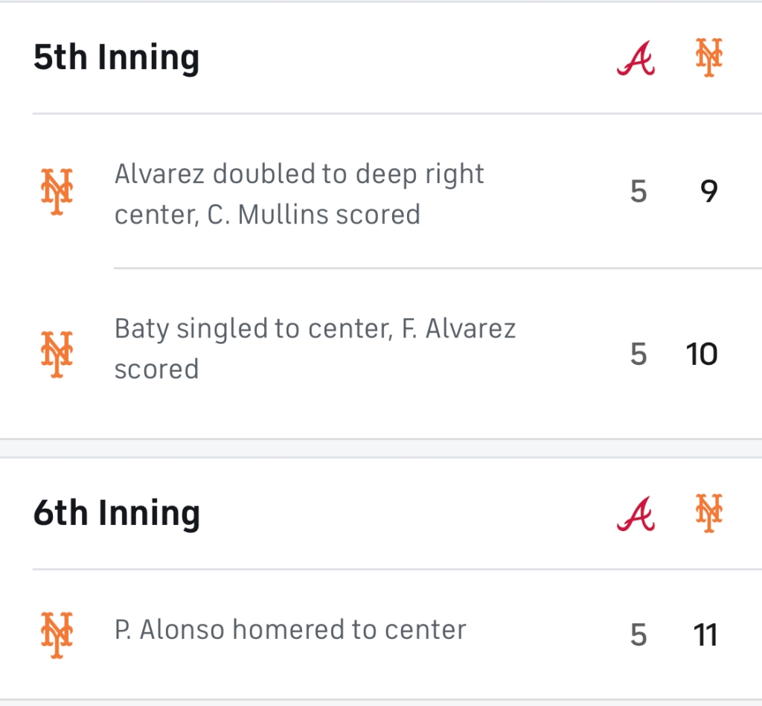Open the P. Alonso homered to center play

click(290, 630)
